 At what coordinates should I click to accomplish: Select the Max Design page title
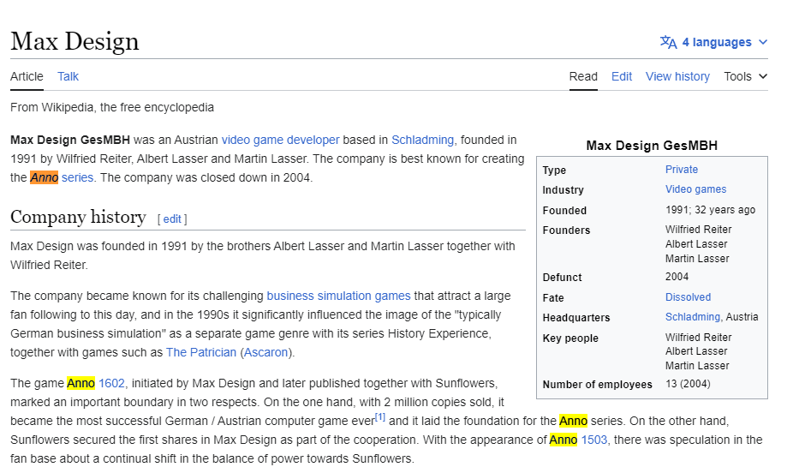75,41
